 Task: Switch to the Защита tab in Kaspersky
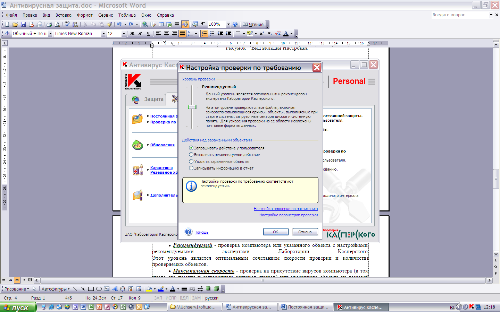pos(146,99)
